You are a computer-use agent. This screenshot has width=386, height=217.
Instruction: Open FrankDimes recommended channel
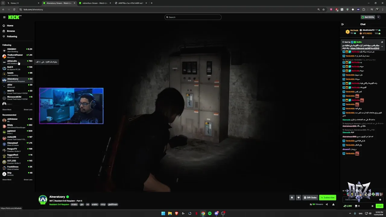click(17, 168)
